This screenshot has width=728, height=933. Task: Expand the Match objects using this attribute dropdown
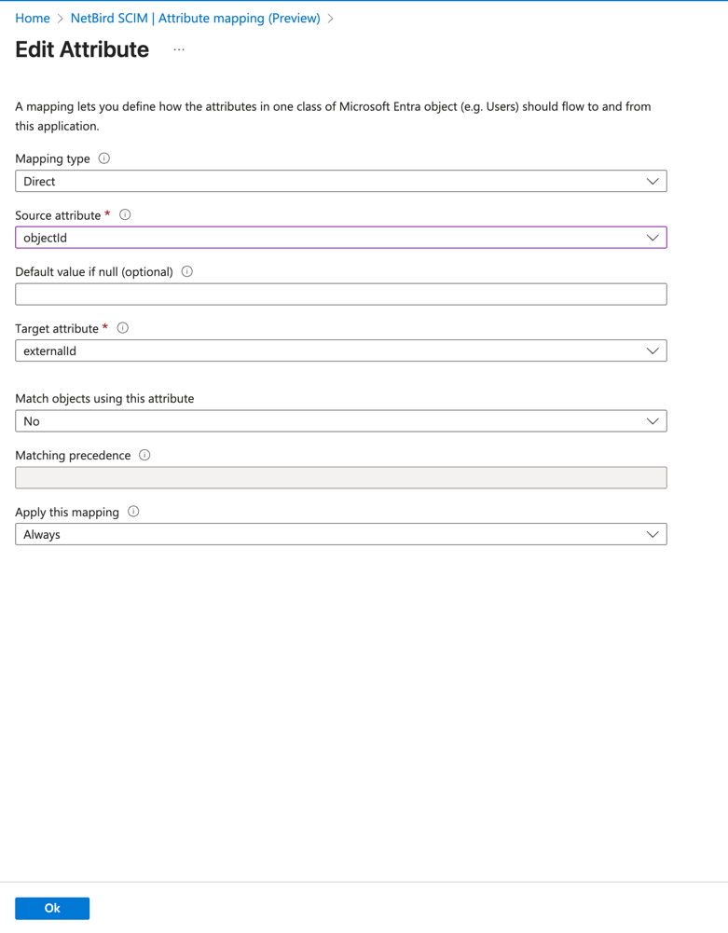tap(652, 420)
